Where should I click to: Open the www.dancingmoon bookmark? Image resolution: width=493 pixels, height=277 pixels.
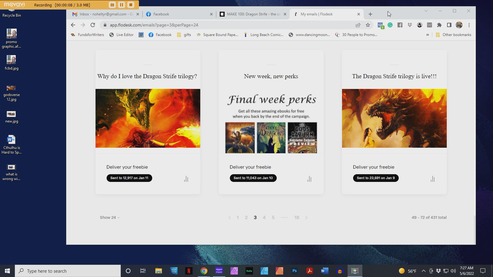pos(309,35)
